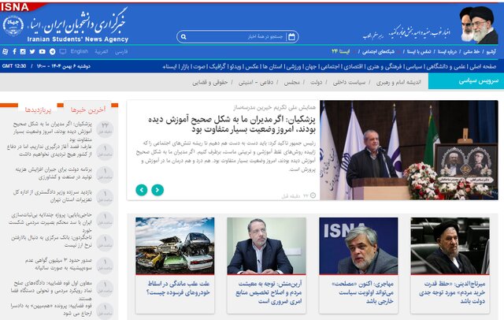The image size is (504, 320).
Task: Open the ورزشی menu section
Action: point(294,66)
